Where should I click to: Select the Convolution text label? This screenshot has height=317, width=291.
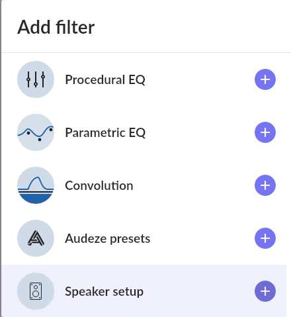pos(99,185)
